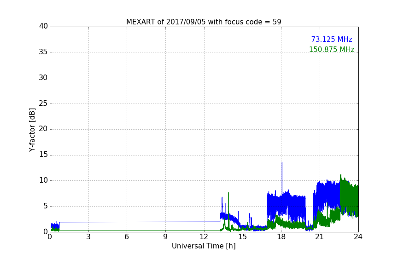Screen dimensions: 398x265
Task: Click the x-axis tick label '9'
Action: (165, 237)
